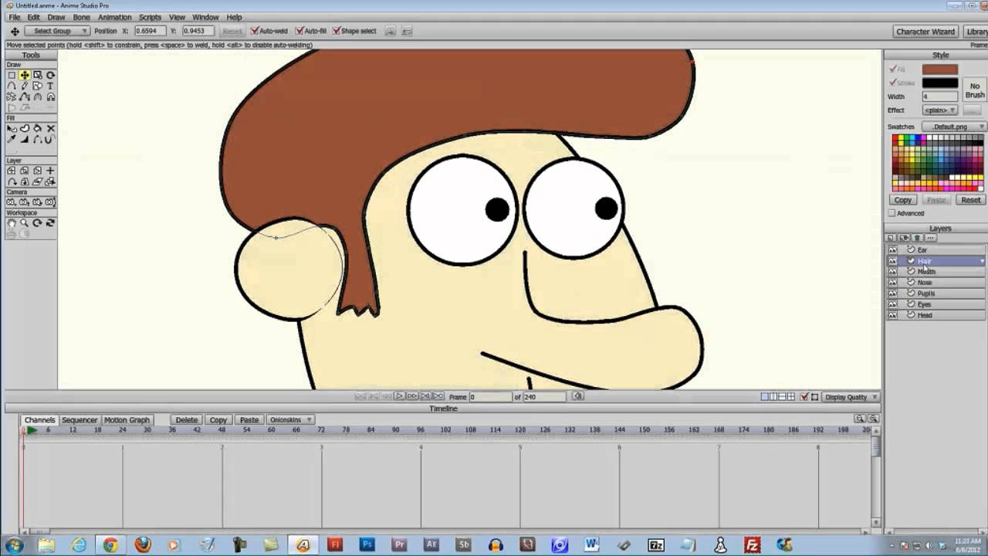This screenshot has width=988, height=556.
Task: Click the Character Wizard button
Action: click(925, 32)
